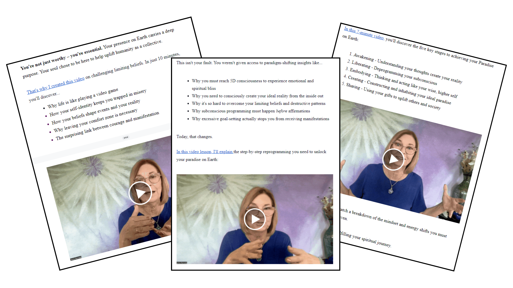This screenshot has height=288, width=513.
Task: Follow the "In this video lesson, I'll explain" link
Action: (x=205, y=152)
